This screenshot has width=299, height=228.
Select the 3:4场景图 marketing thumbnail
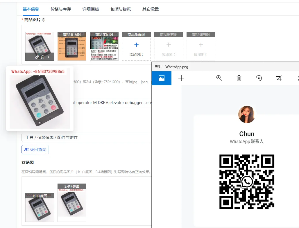click(x=72, y=203)
